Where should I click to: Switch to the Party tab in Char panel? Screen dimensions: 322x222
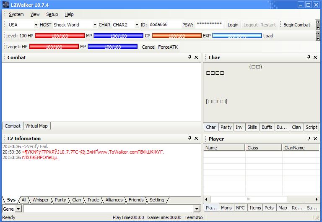226,127
